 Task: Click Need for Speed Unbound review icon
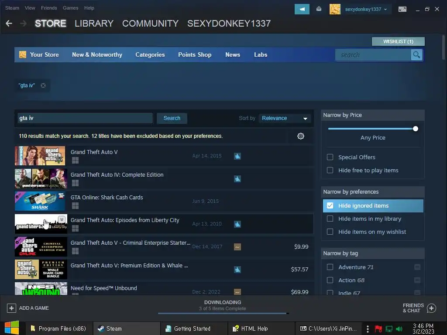click(237, 292)
